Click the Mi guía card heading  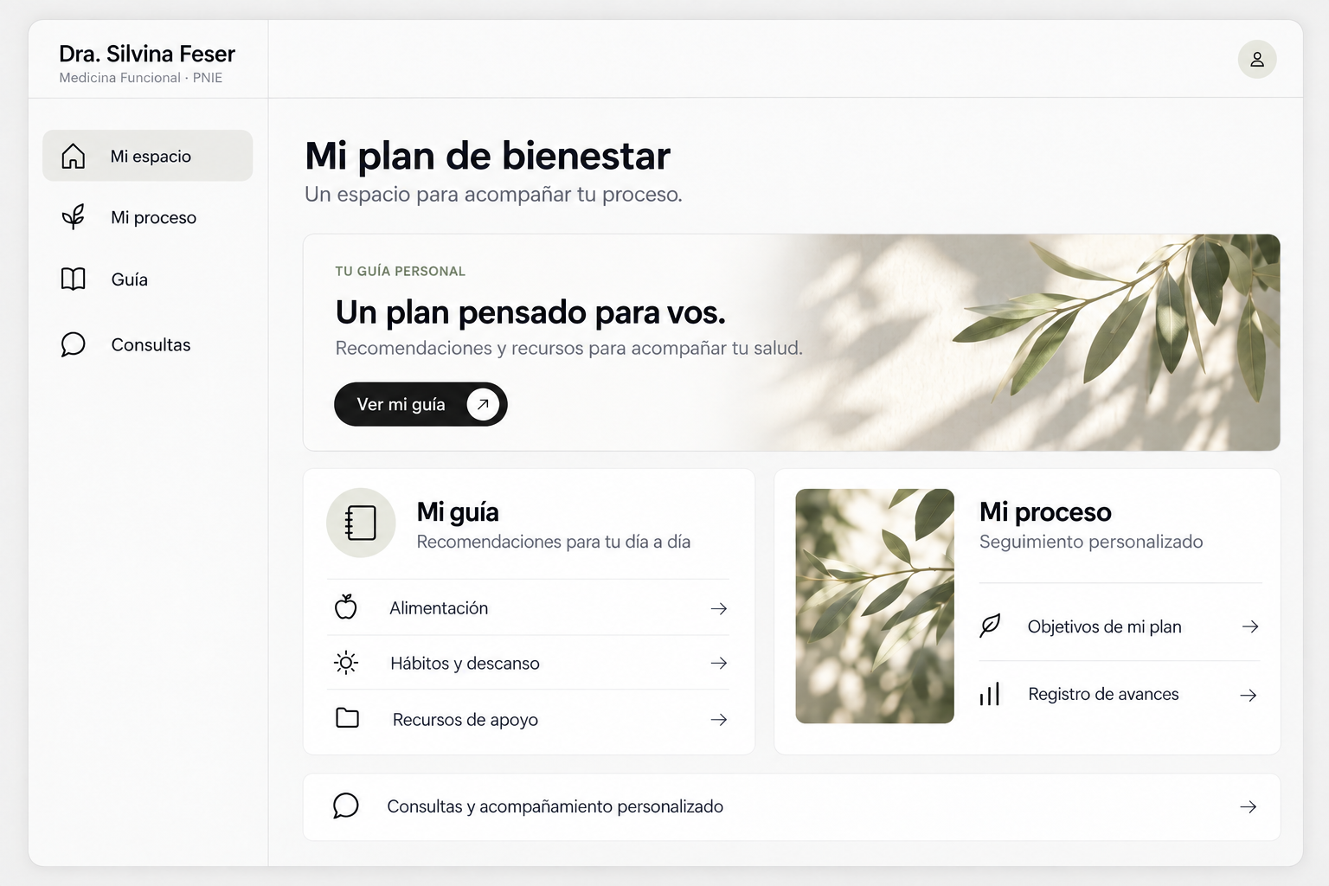point(458,512)
